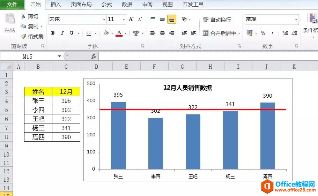Open the font (字体) group dialog launcher
The width and height of the screenshot is (318, 196).
[142, 46]
